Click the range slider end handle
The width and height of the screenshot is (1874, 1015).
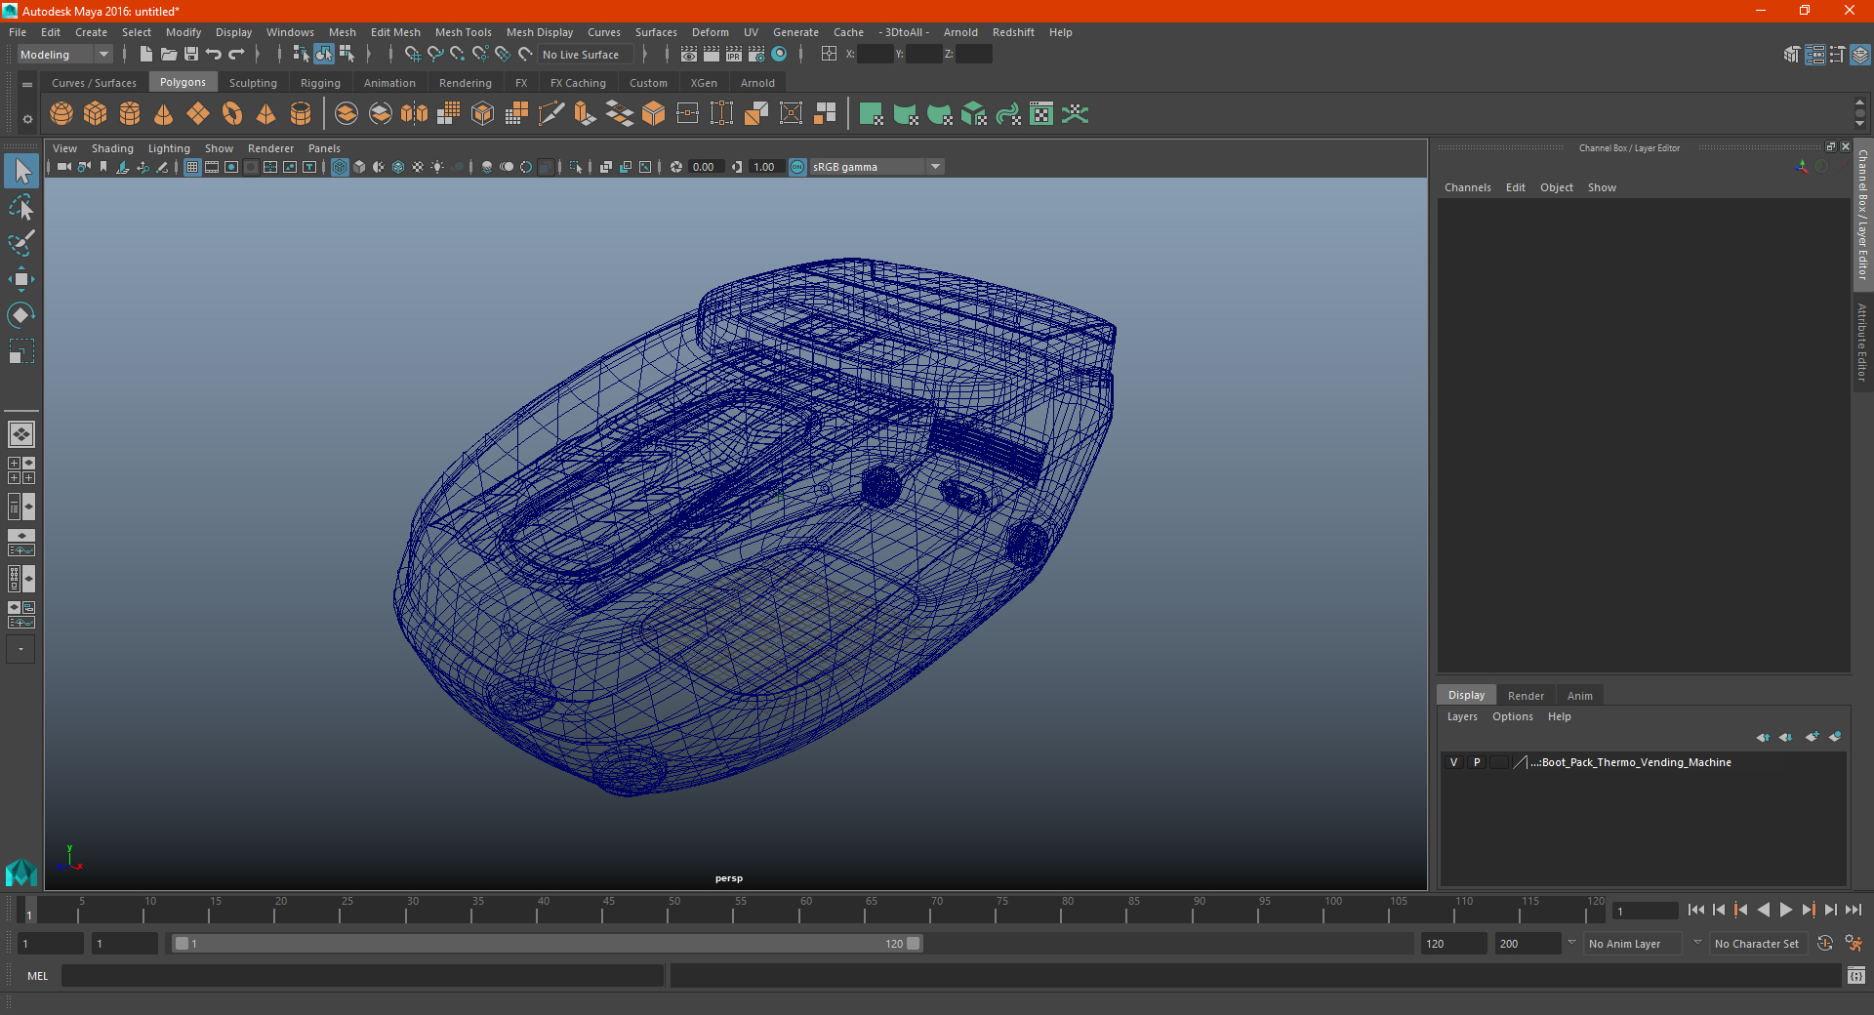(x=914, y=944)
